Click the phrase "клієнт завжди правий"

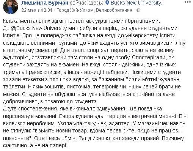click(x=128, y=138)
